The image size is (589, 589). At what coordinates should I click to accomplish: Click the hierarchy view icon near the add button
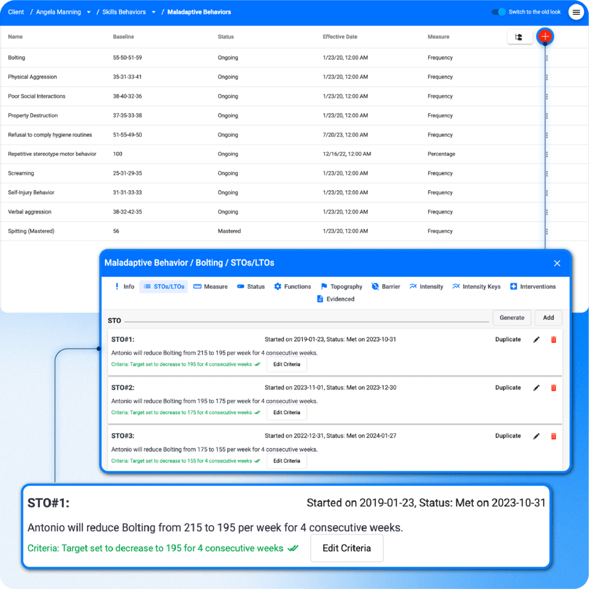tap(519, 37)
